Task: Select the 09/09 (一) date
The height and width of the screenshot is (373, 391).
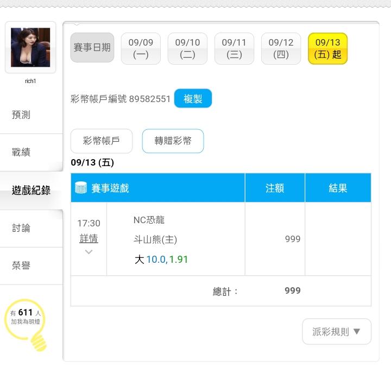Action: coord(141,48)
